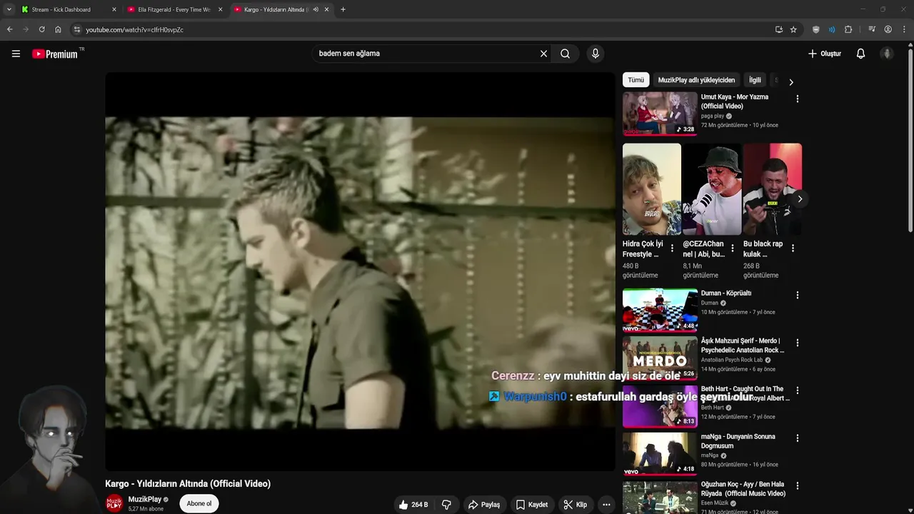Open options for Bu black rap kulak short
Image resolution: width=914 pixels, height=514 pixels.
(793, 248)
